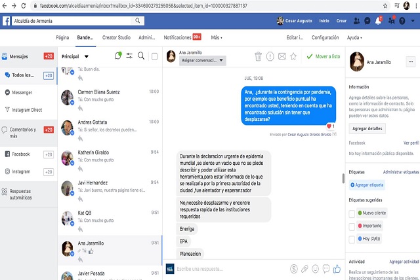The width and height of the screenshot is (420, 280).
Task: Click the payment dollar icon in reply bar
Action: tap(294, 269)
